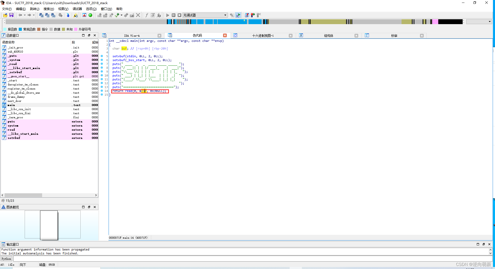
Task: Switch to the IDA View-A tab
Action: pos(132,36)
